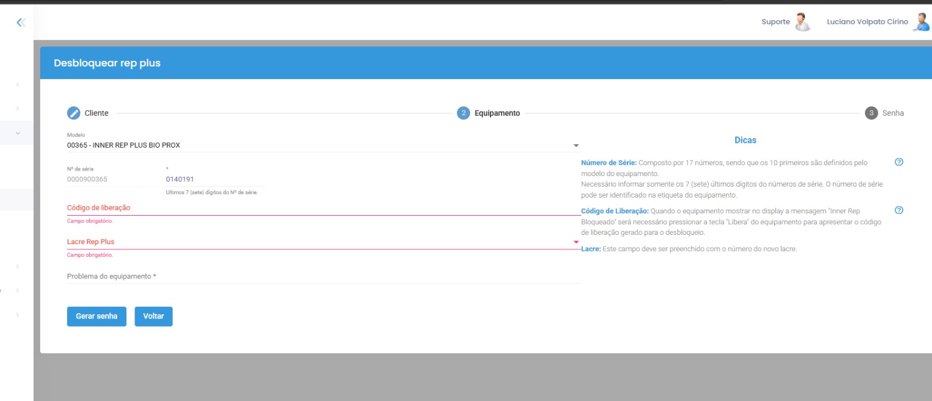
Task: Select the step 3 Senha circle
Action: [x=871, y=113]
